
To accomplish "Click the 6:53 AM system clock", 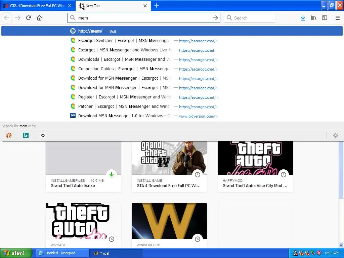I will click(x=332, y=253).
